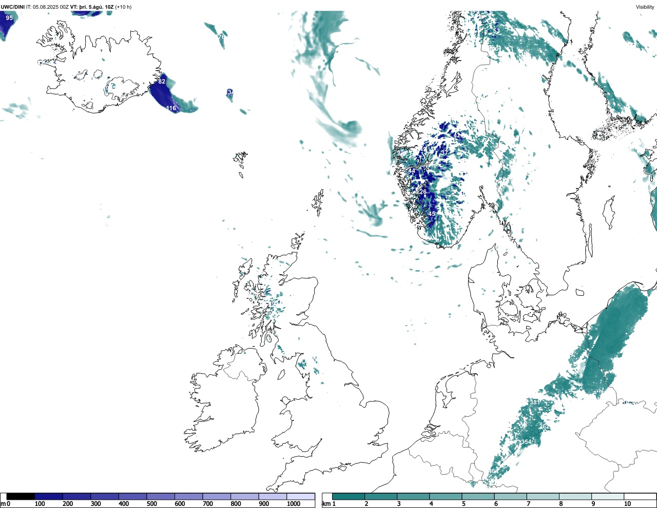Click the '82' value east of Iceland
657x508 pixels.
[x=162, y=82]
